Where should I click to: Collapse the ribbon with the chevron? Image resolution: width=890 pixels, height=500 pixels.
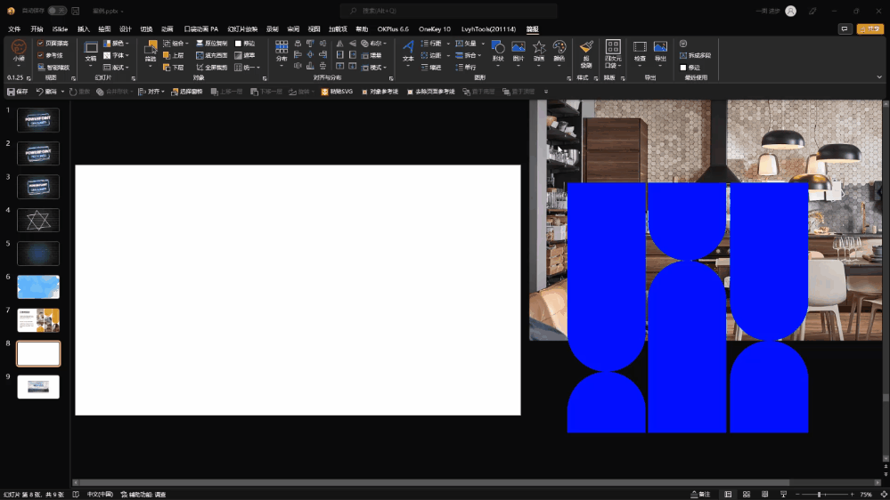click(879, 77)
